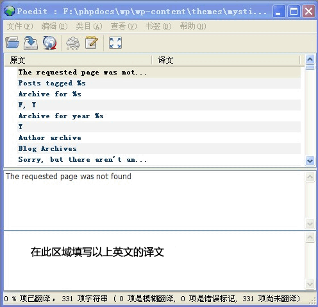This screenshot has width=318, height=307.
Task: Open the 编辑(E) menu
Action: [x=54, y=26]
